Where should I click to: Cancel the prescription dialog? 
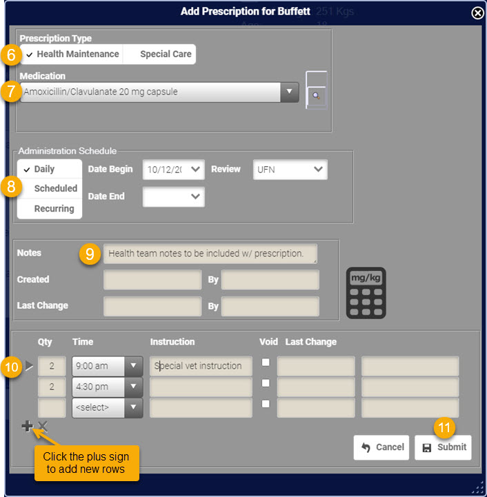[381, 447]
